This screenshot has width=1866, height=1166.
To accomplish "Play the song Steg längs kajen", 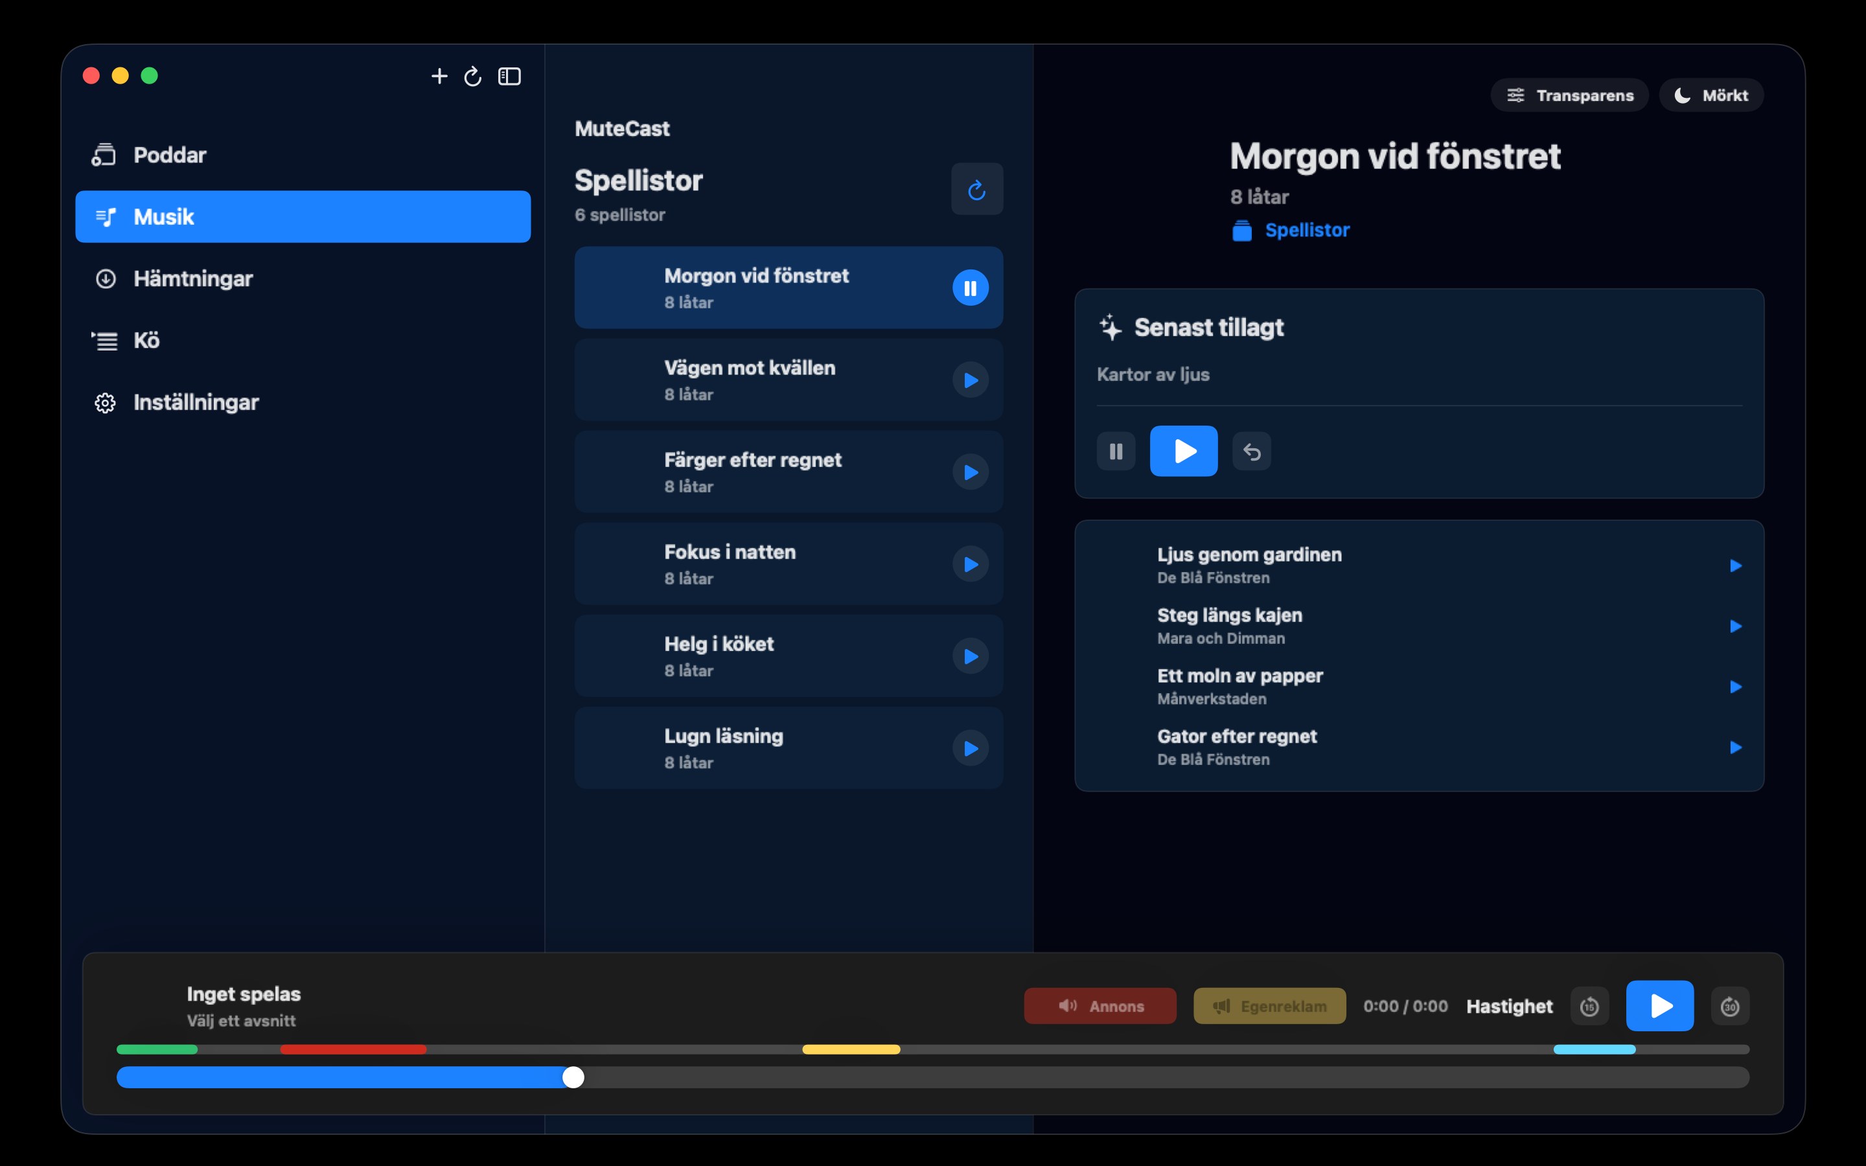I will [x=1735, y=626].
